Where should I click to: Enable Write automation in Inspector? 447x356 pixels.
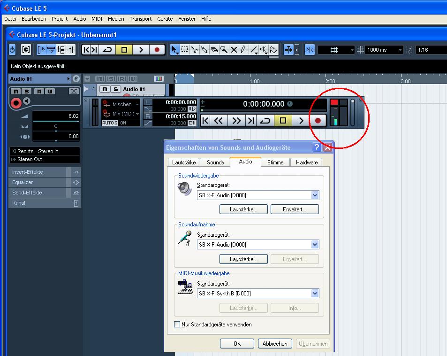[50, 92]
